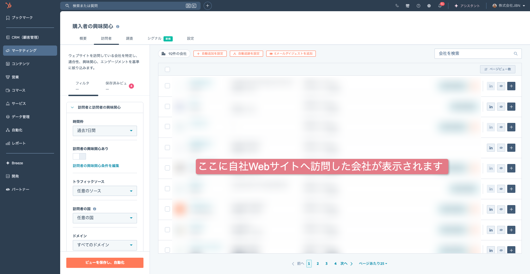Switch to the 調査 tab
The height and width of the screenshot is (274, 530).
coord(130,38)
